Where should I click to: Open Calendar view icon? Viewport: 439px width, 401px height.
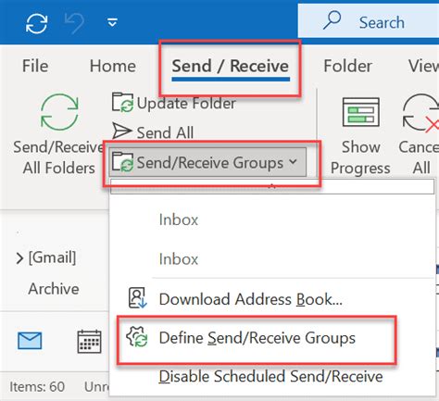click(x=89, y=341)
